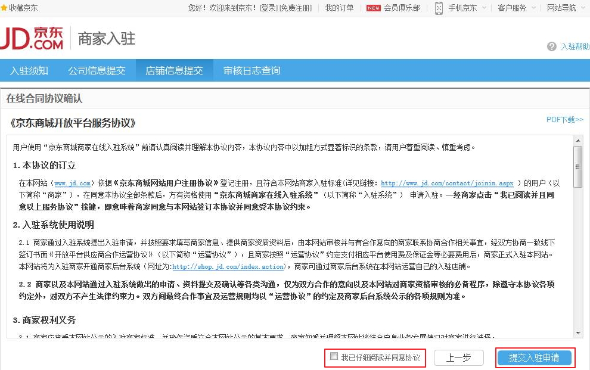Click the PDF下载>> link
The width and height of the screenshot is (590, 370).
click(565, 120)
